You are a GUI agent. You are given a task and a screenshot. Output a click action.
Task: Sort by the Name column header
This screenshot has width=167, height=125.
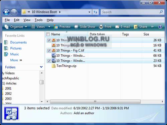coord(56,34)
